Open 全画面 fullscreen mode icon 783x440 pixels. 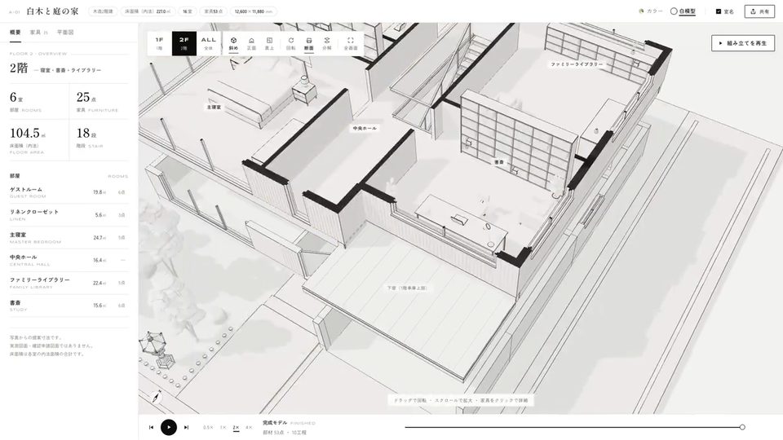(x=350, y=43)
